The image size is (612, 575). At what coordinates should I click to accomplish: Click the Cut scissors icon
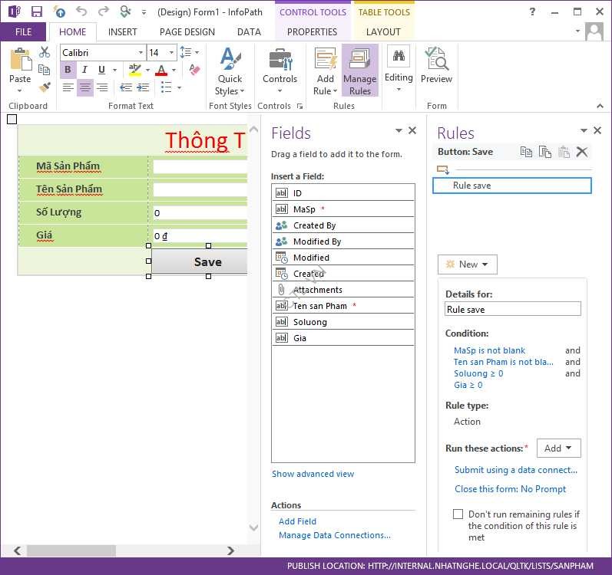(45, 52)
